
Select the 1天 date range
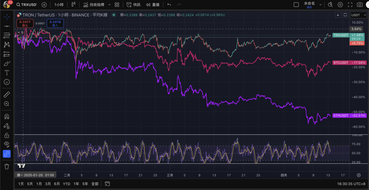(x=21, y=184)
